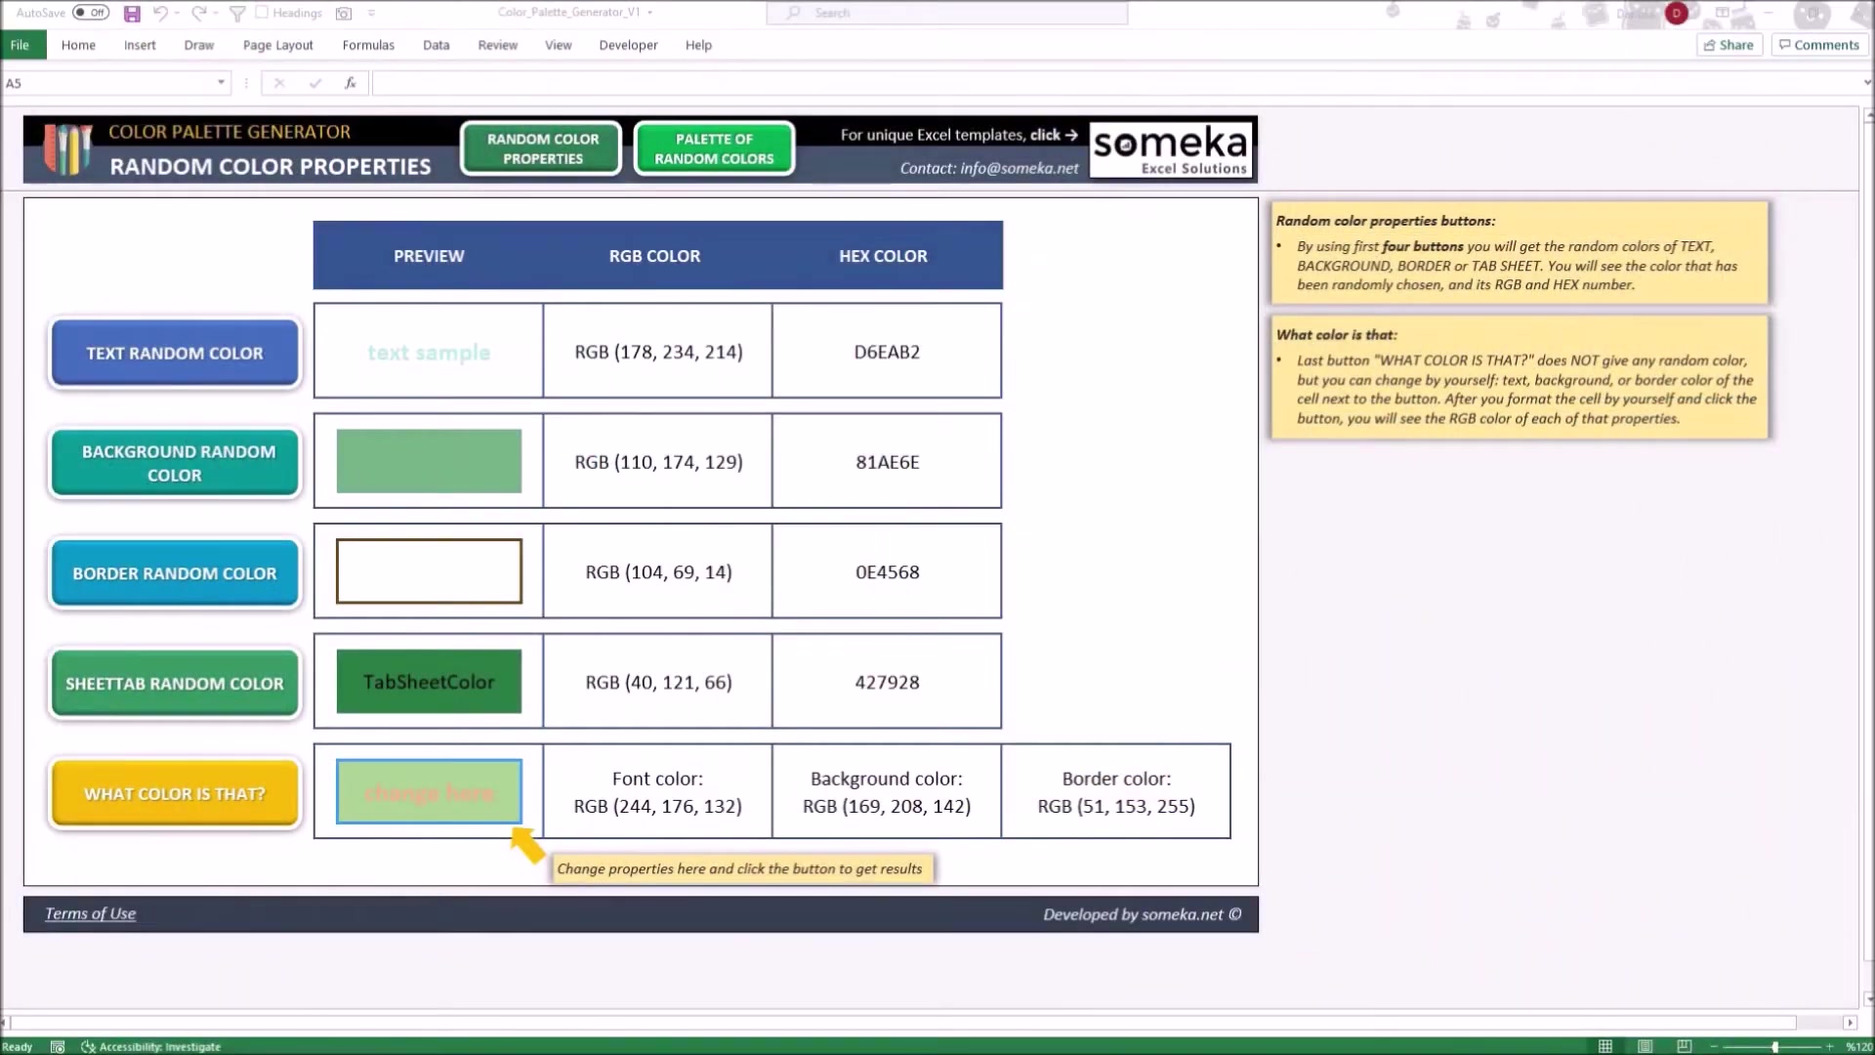Viewport: 1875px width, 1055px height.
Task: Open the Undo history dropdown arrow
Action: tap(178, 13)
